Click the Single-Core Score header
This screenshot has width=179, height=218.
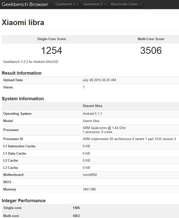click(x=51, y=39)
